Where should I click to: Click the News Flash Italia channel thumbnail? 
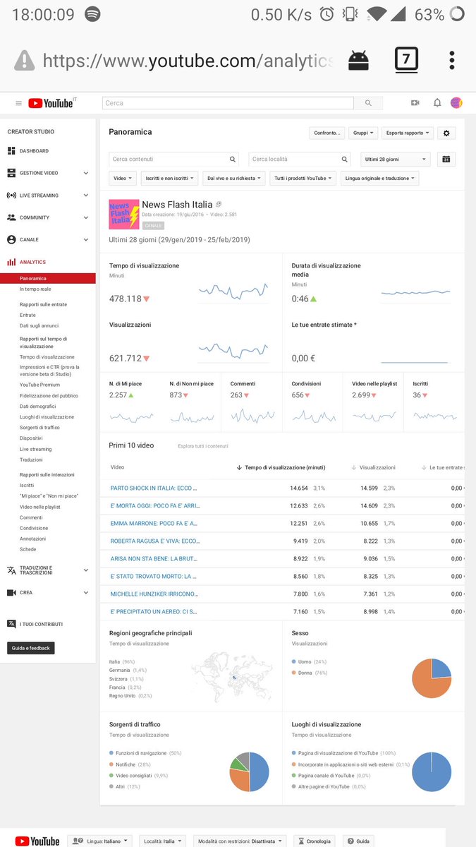(124, 215)
